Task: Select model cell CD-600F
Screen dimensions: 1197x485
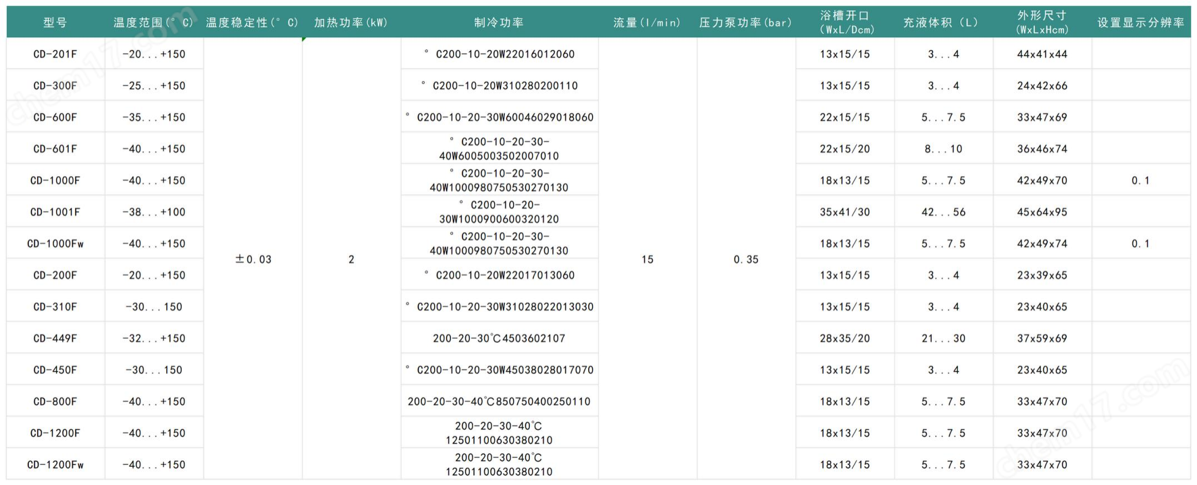Action: click(55, 117)
